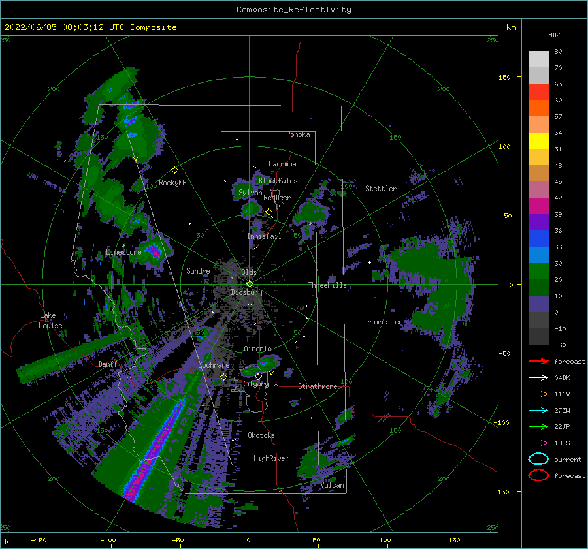Click the Strathmore city label
Image resolution: width=588 pixels, height=549 pixels.
[x=318, y=386]
